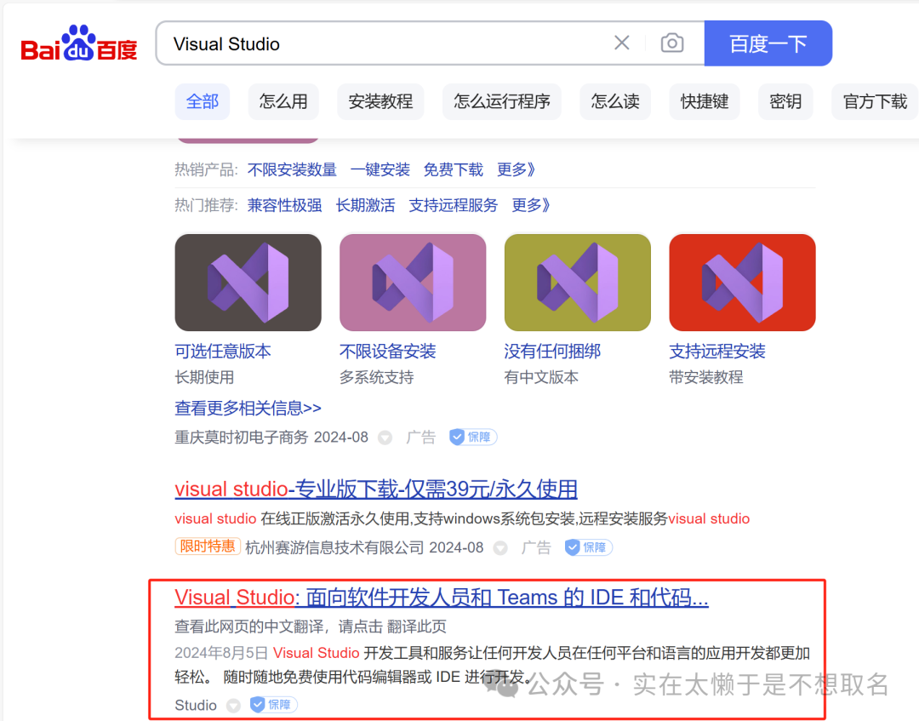This screenshot has height=721, width=919.
Task: Click 广告 label on 杭州赛游 ad
Action: [x=536, y=547]
